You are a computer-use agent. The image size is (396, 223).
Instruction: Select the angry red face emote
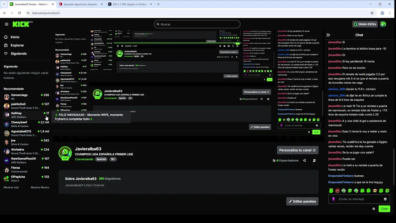337,190
